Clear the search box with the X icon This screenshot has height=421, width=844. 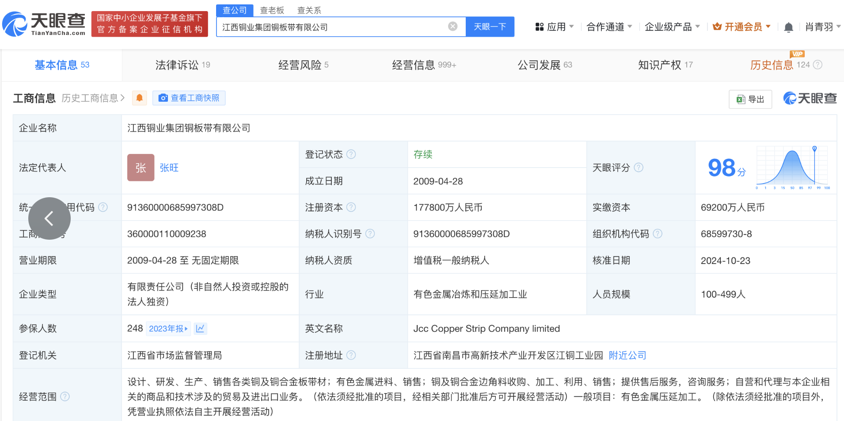coord(452,27)
